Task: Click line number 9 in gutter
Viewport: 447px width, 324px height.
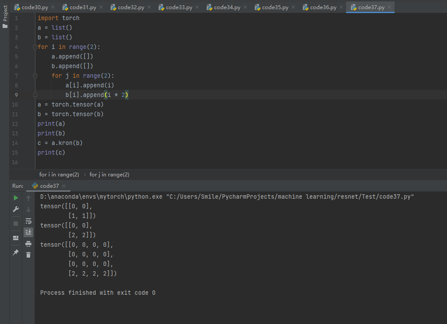Action: click(16, 95)
